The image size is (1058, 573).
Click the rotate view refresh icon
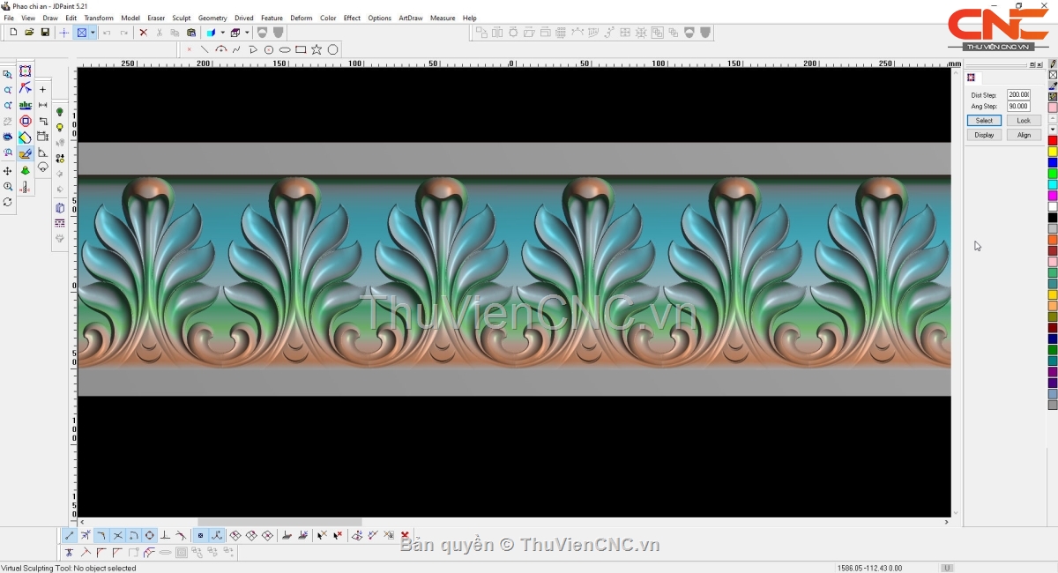coord(8,202)
